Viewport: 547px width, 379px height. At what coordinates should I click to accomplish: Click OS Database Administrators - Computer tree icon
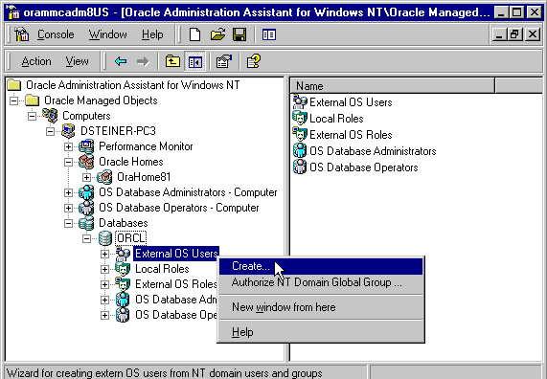coord(86,192)
